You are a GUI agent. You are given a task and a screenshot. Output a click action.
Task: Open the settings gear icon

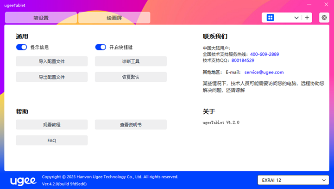324,18
